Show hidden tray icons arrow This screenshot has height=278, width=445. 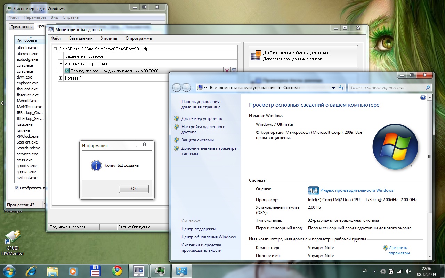pos(374,271)
